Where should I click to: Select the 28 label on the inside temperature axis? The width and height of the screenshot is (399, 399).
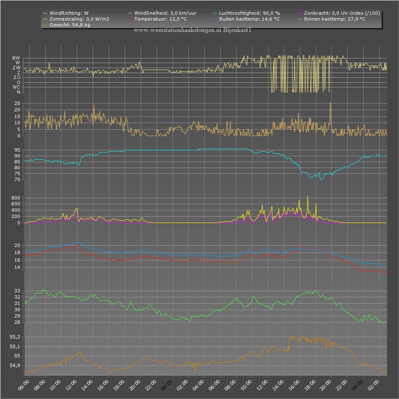click(x=17, y=323)
